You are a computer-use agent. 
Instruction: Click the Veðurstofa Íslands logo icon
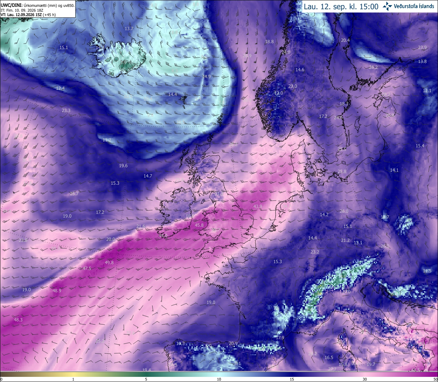387,6
